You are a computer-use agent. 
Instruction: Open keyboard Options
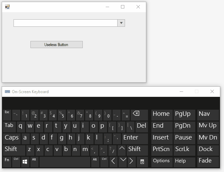162,162
